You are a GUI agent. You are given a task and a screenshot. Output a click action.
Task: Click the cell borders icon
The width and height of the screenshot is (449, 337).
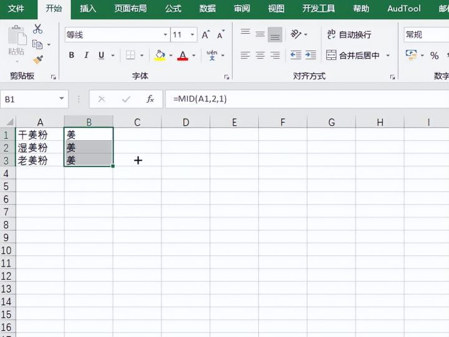pos(130,55)
